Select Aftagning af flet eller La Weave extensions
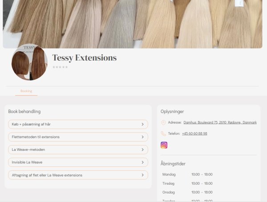 [78, 175]
